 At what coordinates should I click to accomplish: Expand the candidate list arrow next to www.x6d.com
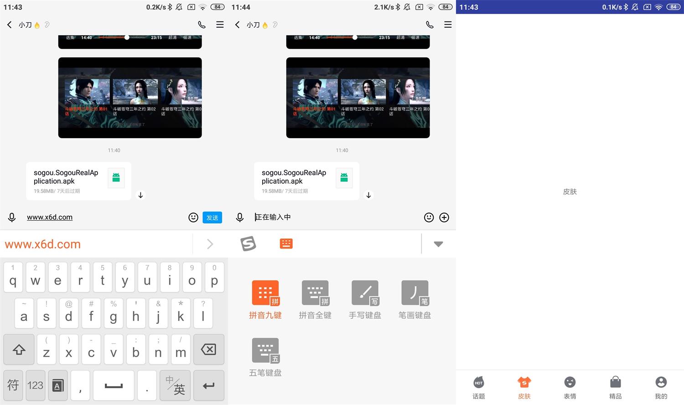point(210,244)
